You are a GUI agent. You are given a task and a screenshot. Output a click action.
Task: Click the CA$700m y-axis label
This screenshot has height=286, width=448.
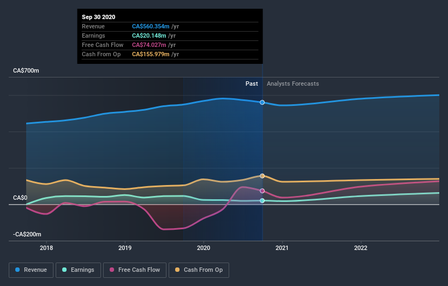[26, 70]
